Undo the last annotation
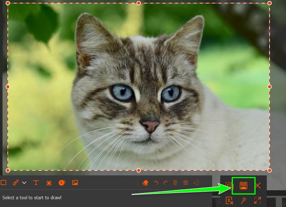Screen dimensions: 286x207 [156, 183]
